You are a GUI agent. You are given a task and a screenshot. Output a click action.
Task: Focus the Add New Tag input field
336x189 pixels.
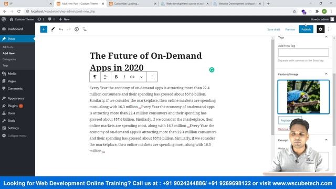[x=303, y=52]
